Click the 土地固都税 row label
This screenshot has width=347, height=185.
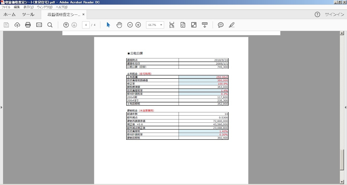(x=133, y=104)
